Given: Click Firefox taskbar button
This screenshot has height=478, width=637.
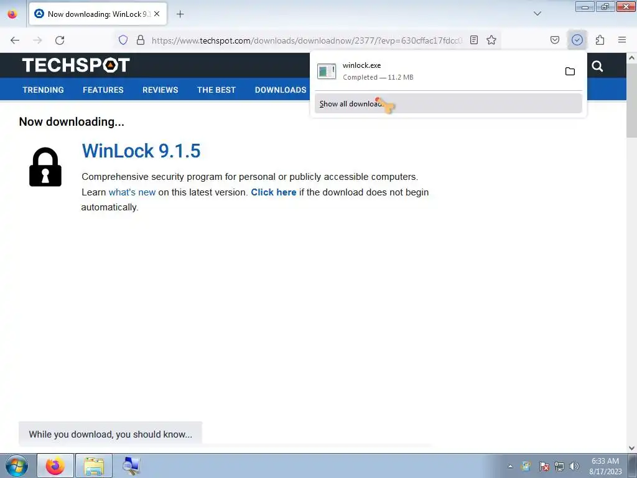Looking at the screenshot, I should pyautogui.click(x=55, y=466).
